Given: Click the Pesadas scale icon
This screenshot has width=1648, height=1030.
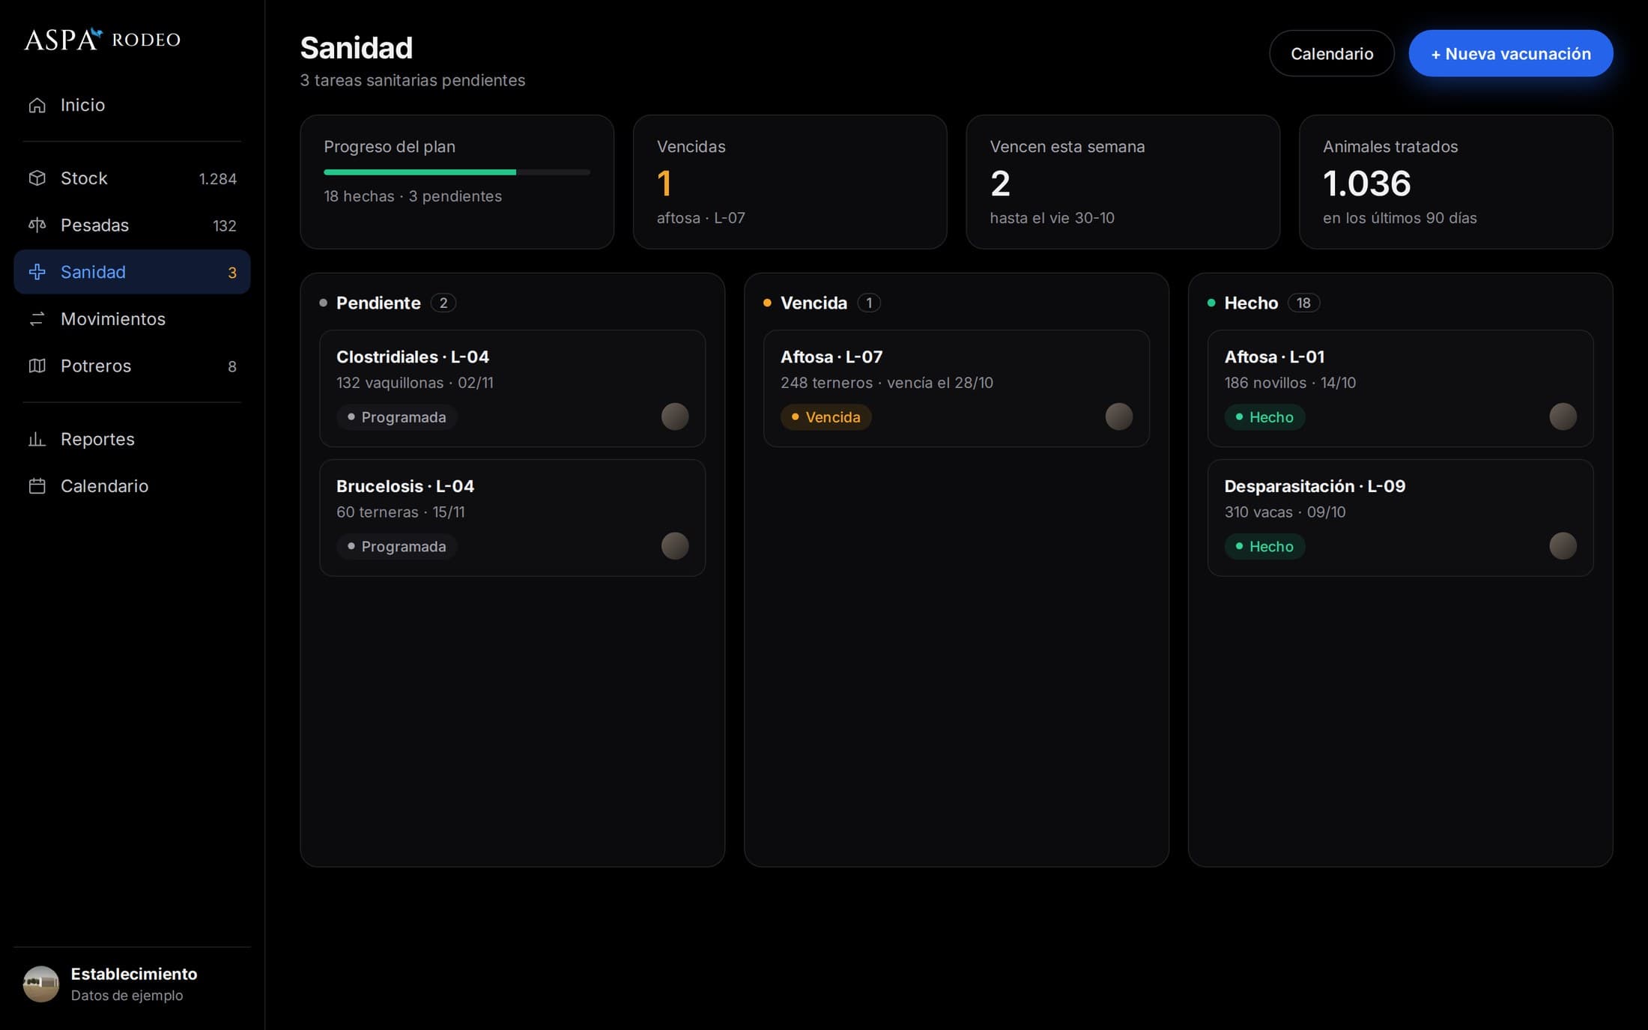Looking at the screenshot, I should point(37,225).
